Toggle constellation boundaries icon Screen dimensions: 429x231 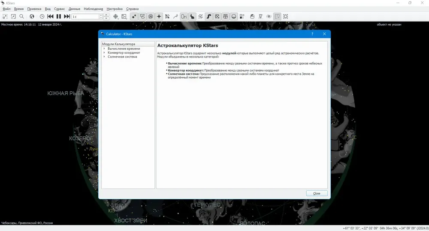[x=200, y=16]
